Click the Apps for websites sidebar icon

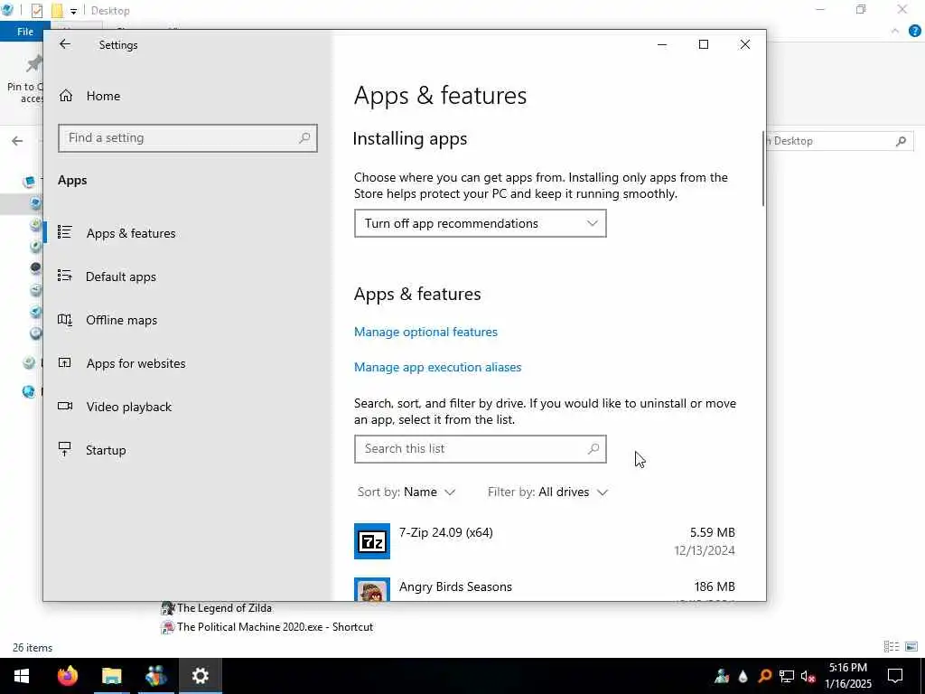(65, 363)
